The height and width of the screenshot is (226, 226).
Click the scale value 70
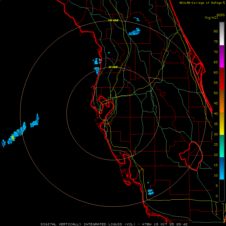pos(216,52)
